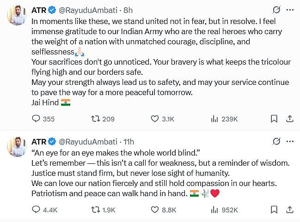Open more options on the 11h tweet
Image resolution: width=300 pixels, height=222 pixels.
click(x=290, y=141)
